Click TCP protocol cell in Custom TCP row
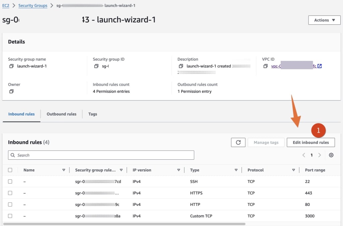 (251, 216)
